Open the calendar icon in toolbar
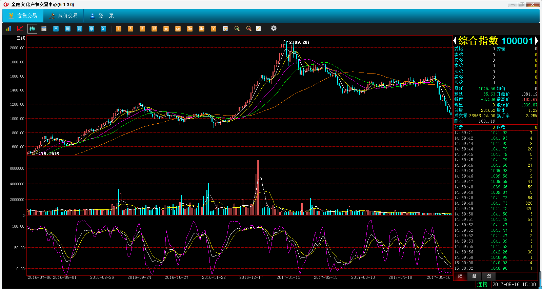 tap(44, 29)
